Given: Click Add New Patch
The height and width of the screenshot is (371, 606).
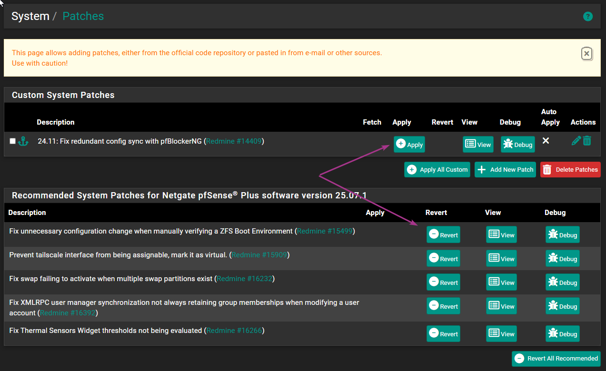Looking at the screenshot, I should [506, 169].
